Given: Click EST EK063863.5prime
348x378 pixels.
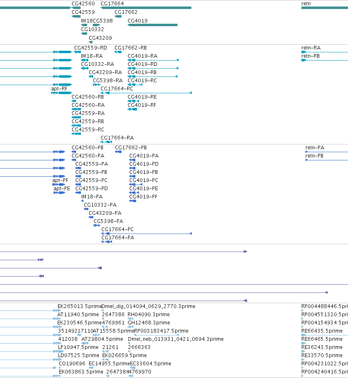Looking at the screenshot, I should coord(81,372).
